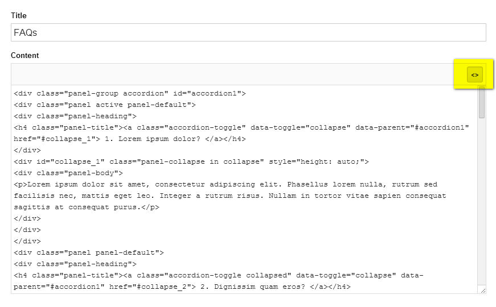Screen dimensions: 496x307
Task: Click the Content editor scrollbar thumb
Action: coord(481,102)
